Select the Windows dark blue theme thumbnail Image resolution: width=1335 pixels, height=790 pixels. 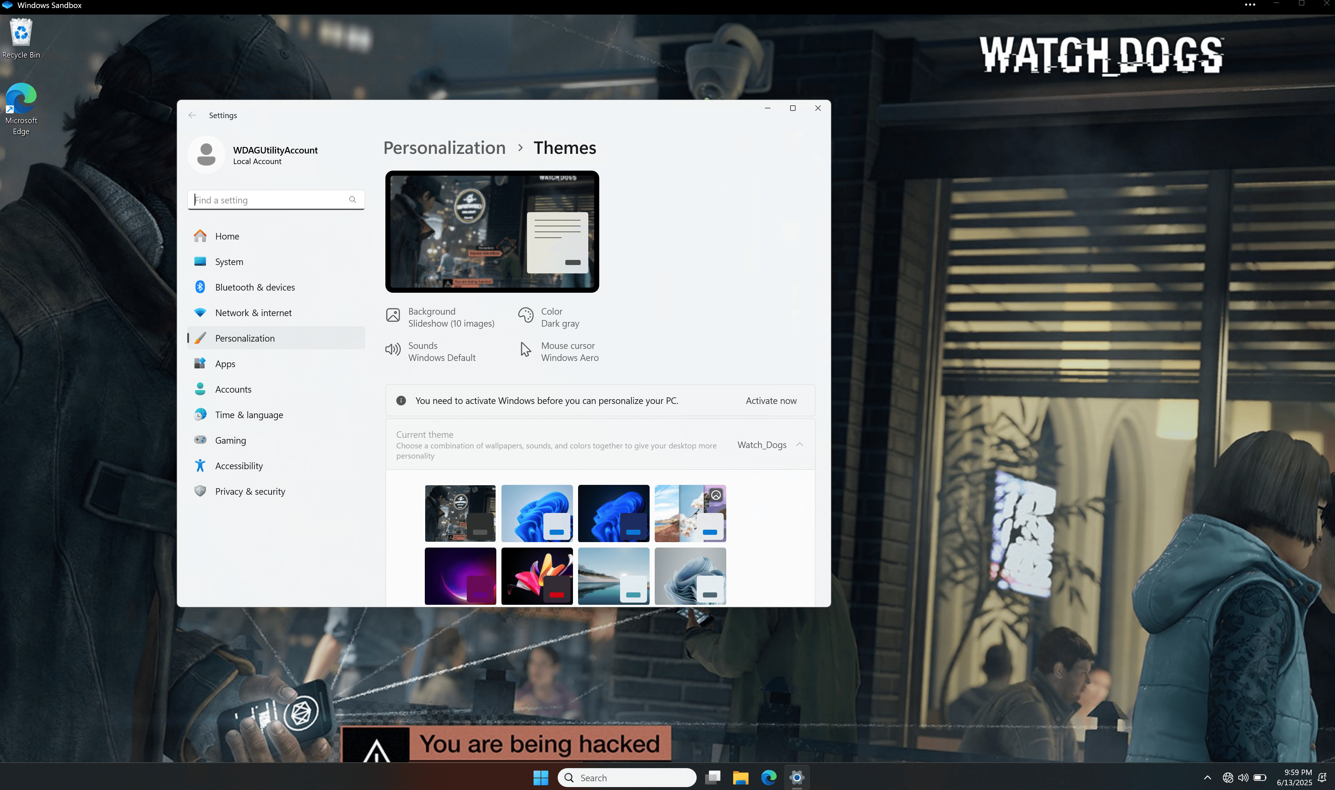613,513
